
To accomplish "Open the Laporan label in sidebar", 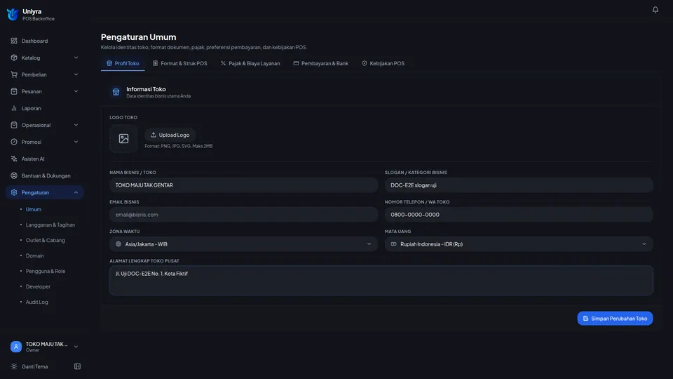I will pos(32,108).
